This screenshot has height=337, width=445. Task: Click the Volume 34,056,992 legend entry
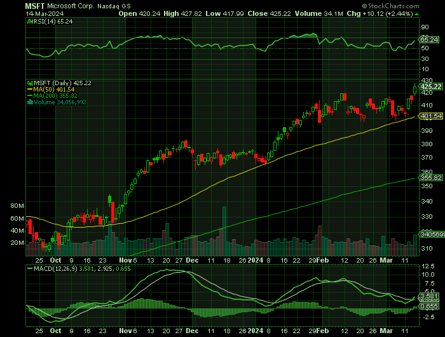pyautogui.click(x=60, y=102)
